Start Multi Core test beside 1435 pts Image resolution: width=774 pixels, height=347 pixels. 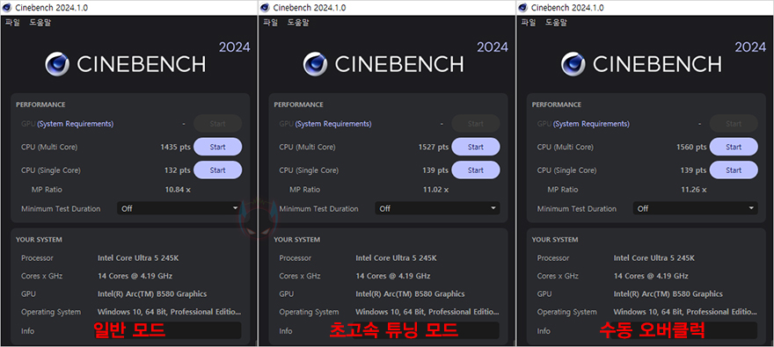point(218,147)
